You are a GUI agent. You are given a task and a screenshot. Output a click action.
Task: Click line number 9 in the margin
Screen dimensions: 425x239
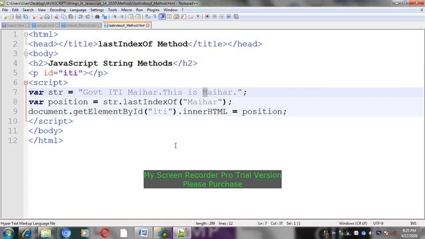[15, 112]
